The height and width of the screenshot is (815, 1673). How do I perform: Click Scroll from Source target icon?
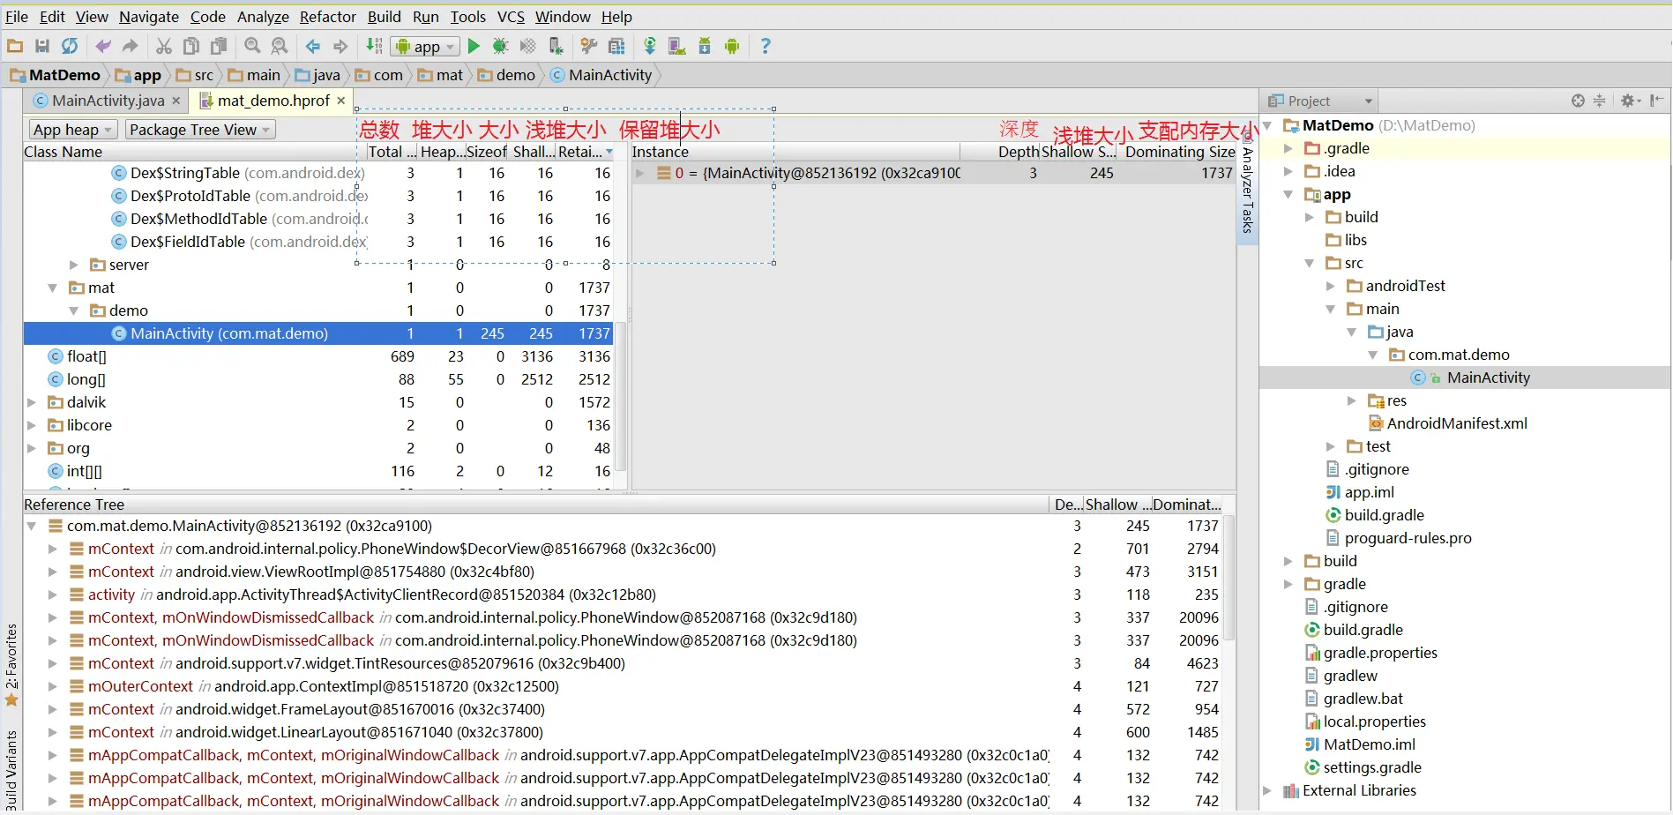pyautogui.click(x=1578, y=101)
